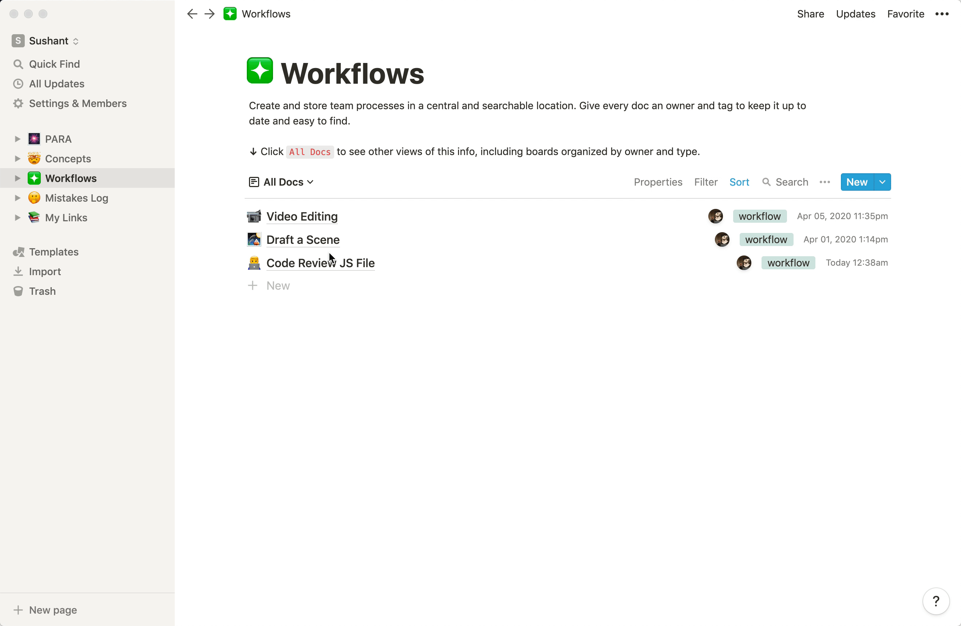Open database view options ellipsis menu
This screenshot has width=961, height=626.
(824, 182)
